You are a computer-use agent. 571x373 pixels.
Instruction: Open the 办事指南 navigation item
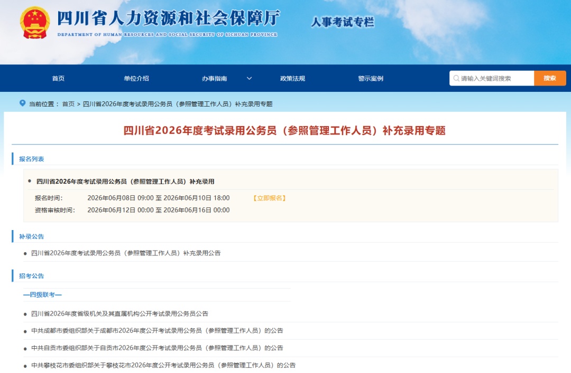(215, 78)
